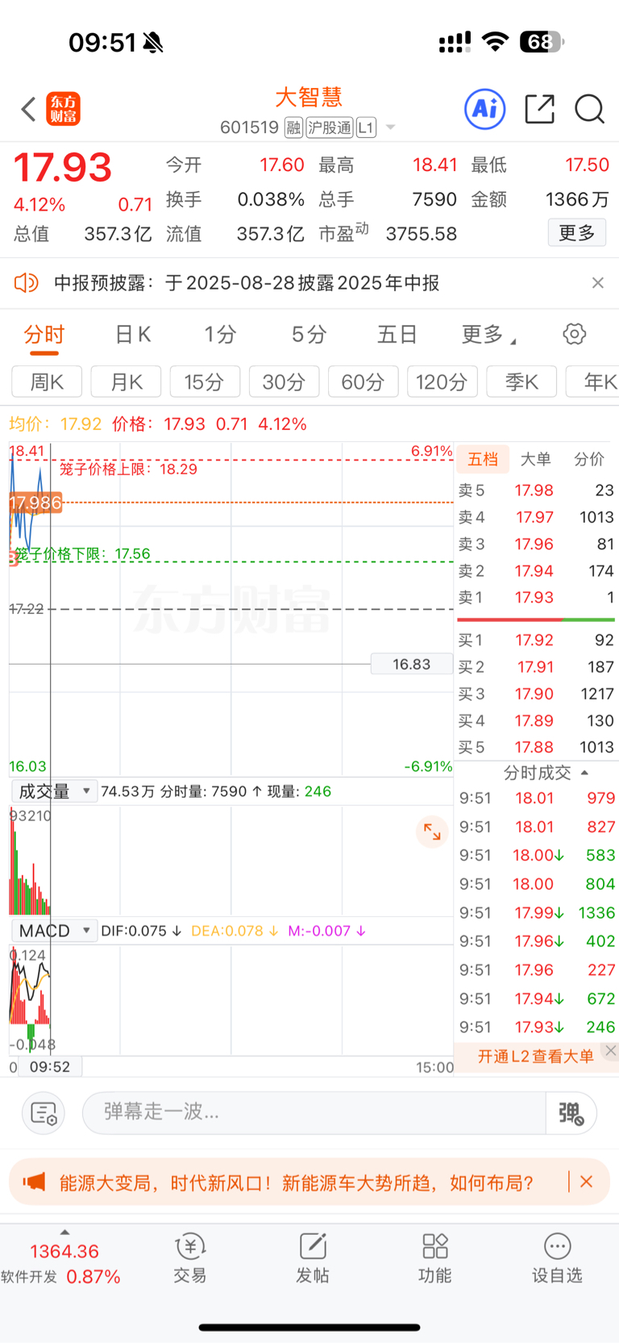Collapse the 分时成交 header arrow
The width and height of the screenshot is (619, 1343).
click(x=584, y=773)
